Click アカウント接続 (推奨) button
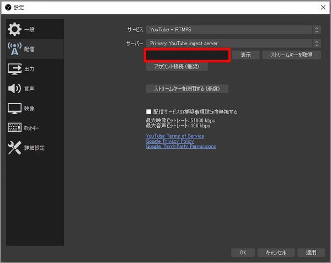 point(177,67)
